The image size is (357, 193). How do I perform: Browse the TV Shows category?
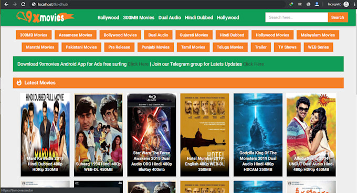[x=287, y=47]
